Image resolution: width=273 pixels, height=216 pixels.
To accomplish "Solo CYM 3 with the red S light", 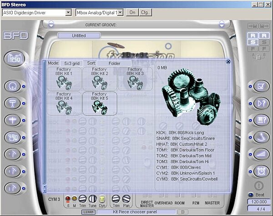I will tap(68, 198).
